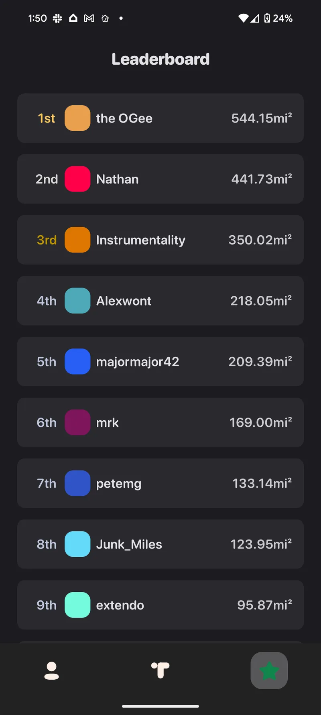Tap the Slack notification icon in status bar

(57, 18)
